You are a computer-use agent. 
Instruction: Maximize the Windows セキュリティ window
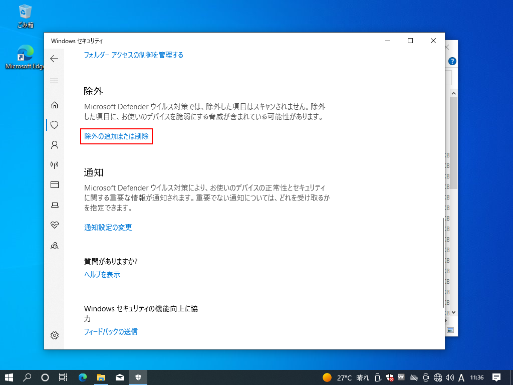point(410,41)
